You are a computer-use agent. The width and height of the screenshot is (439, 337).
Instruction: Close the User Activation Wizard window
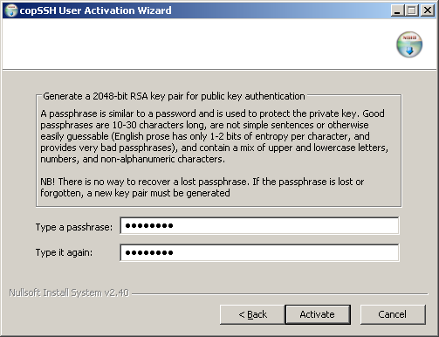(428, 10)
